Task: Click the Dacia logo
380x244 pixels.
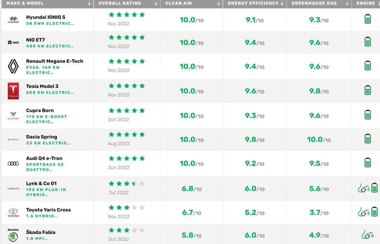Action: [13, 140]
